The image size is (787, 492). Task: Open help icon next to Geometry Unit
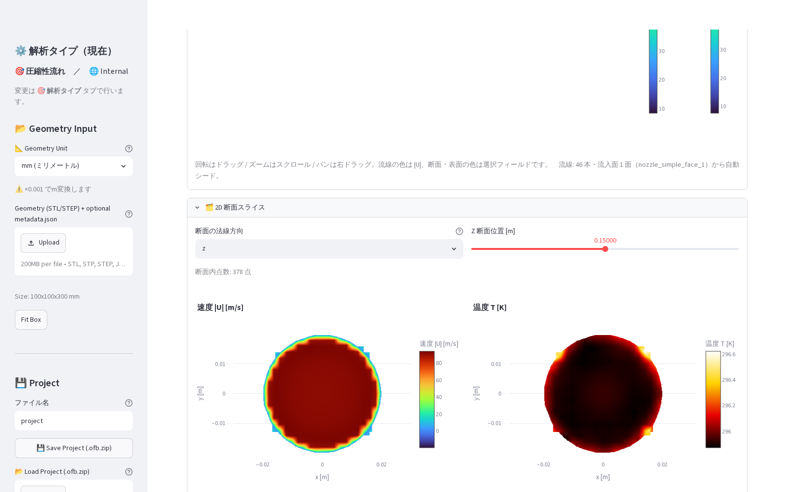pyautogui.click(x=129, y=149)
